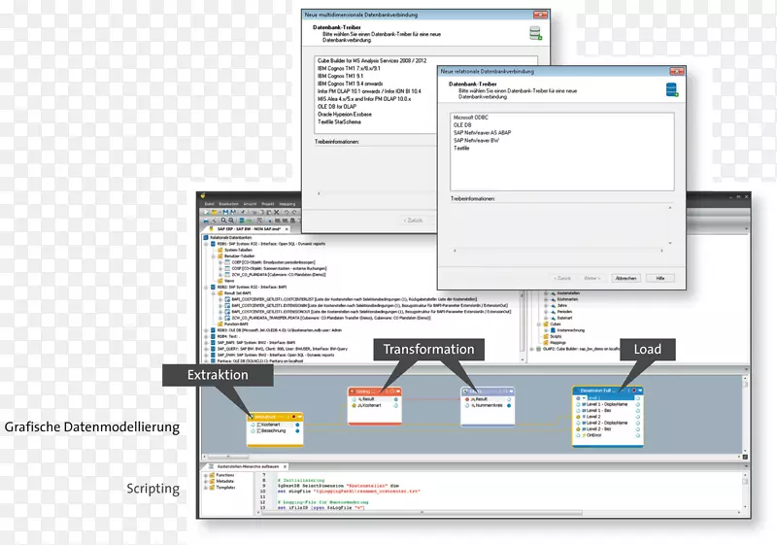Click Zurück in multidimensionale dialog

414,220
